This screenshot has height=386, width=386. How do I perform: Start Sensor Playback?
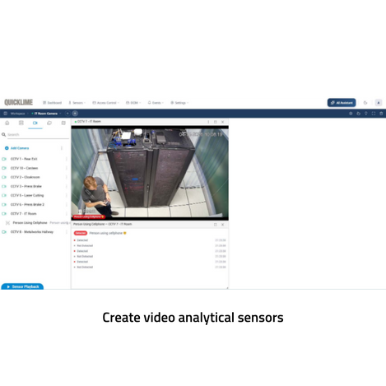22,286
